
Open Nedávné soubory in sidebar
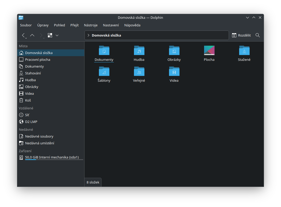[39, 136]
